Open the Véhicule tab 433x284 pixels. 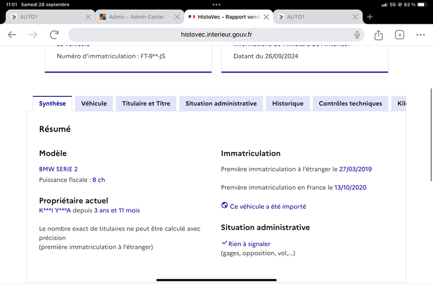(94, 103)
